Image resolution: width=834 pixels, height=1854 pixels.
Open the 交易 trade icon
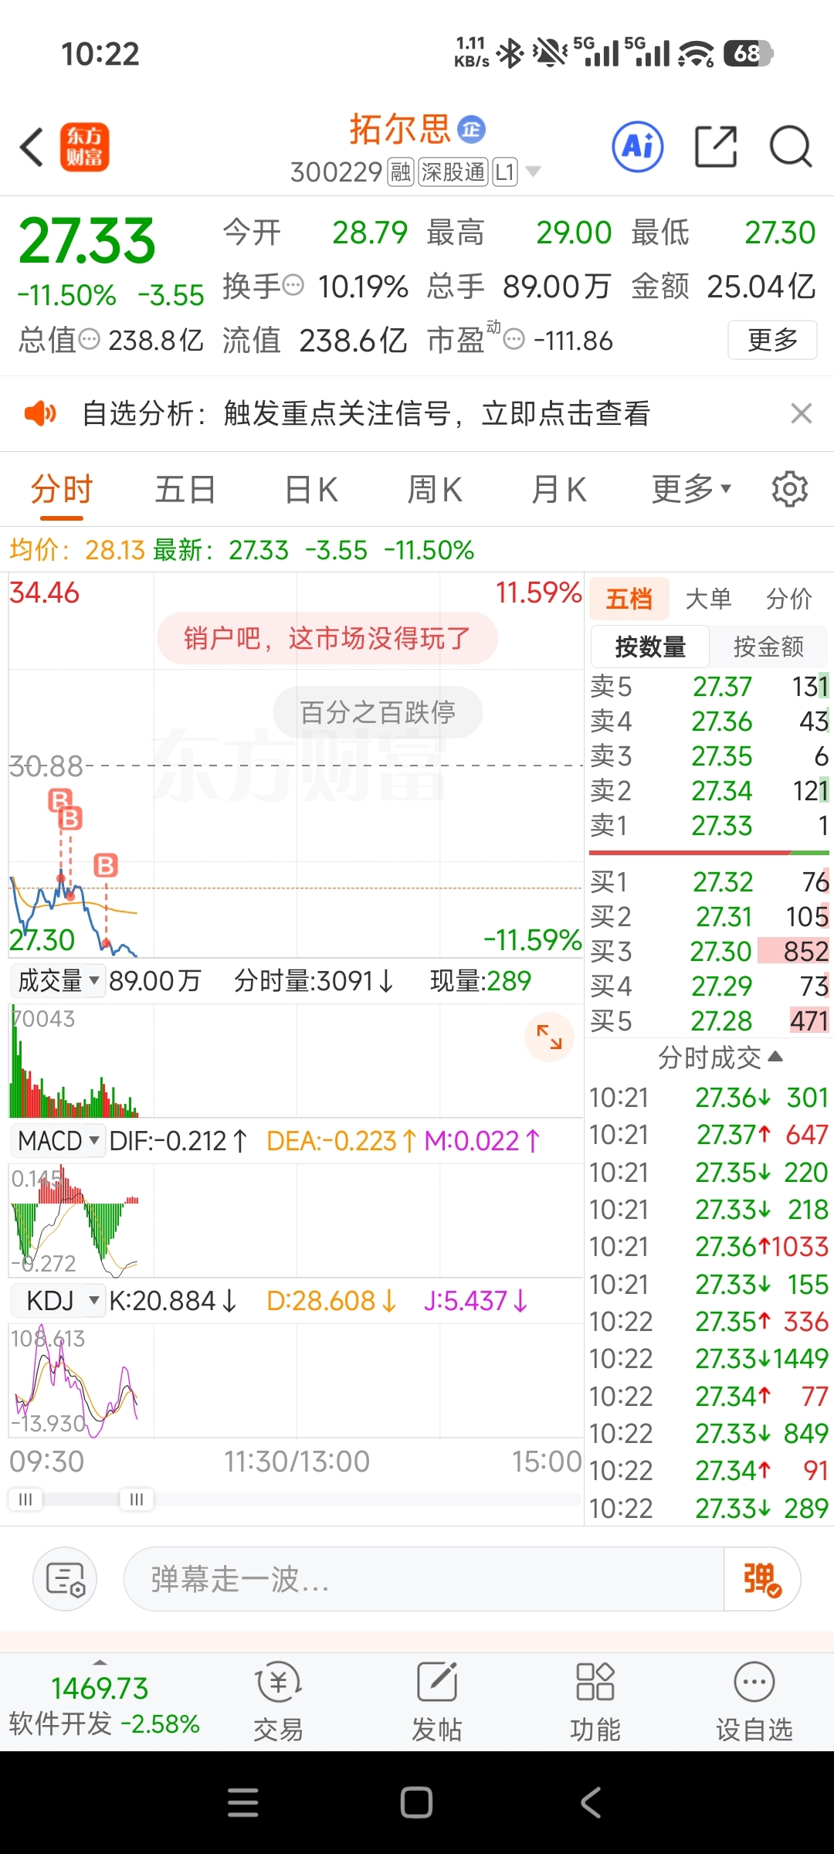(278, 1700)
